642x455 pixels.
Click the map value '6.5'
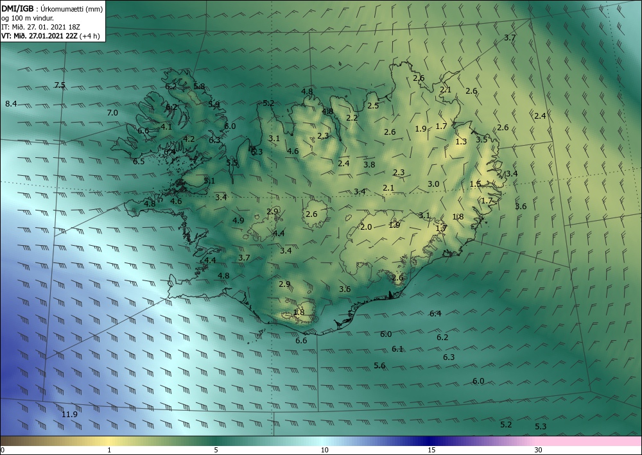coord(139,161)
